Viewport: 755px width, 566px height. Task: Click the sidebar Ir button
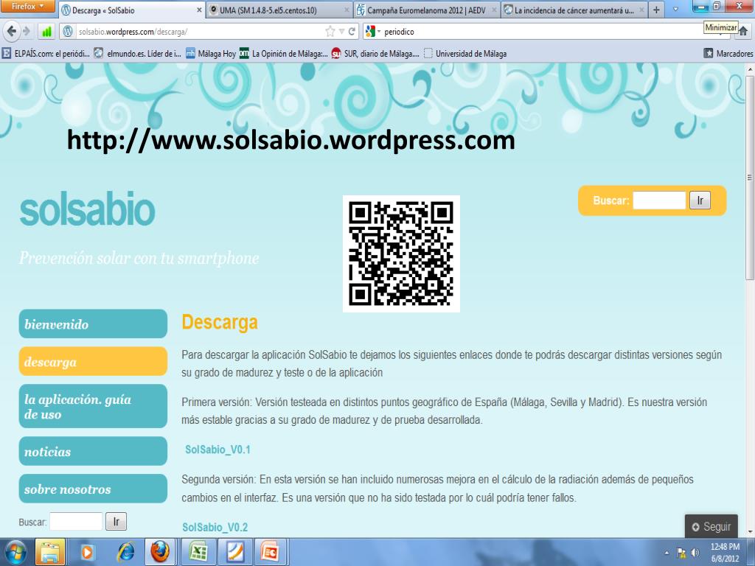[x=116, y=522]
